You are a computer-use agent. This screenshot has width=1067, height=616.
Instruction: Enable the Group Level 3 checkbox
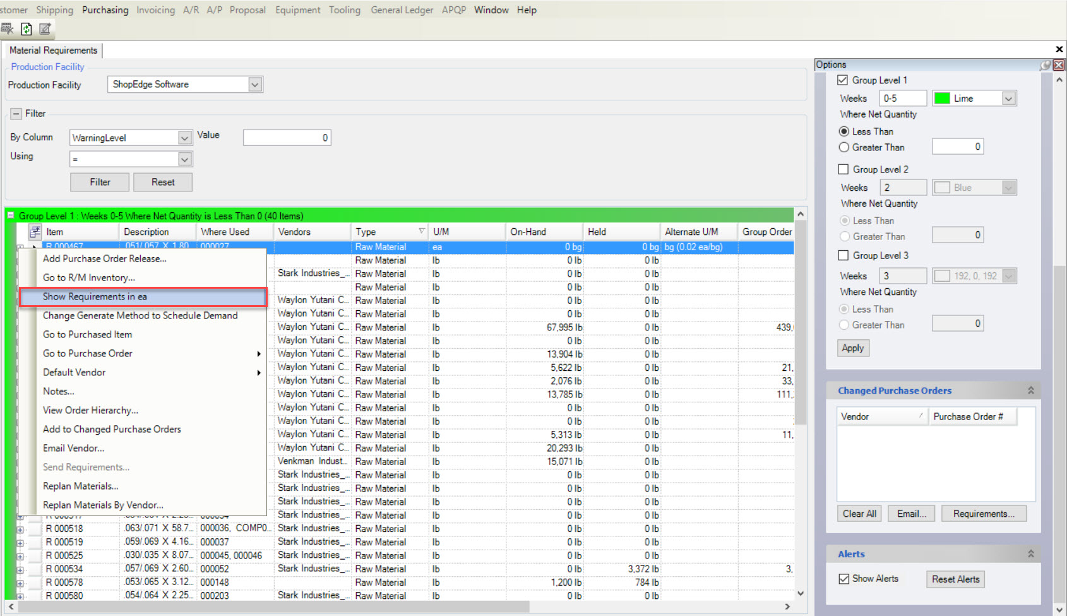[843, 255]
